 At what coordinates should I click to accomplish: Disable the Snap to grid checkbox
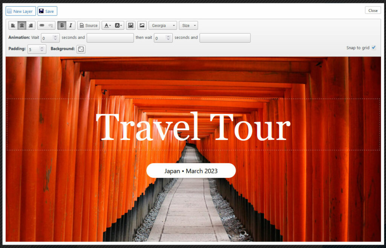373,48
